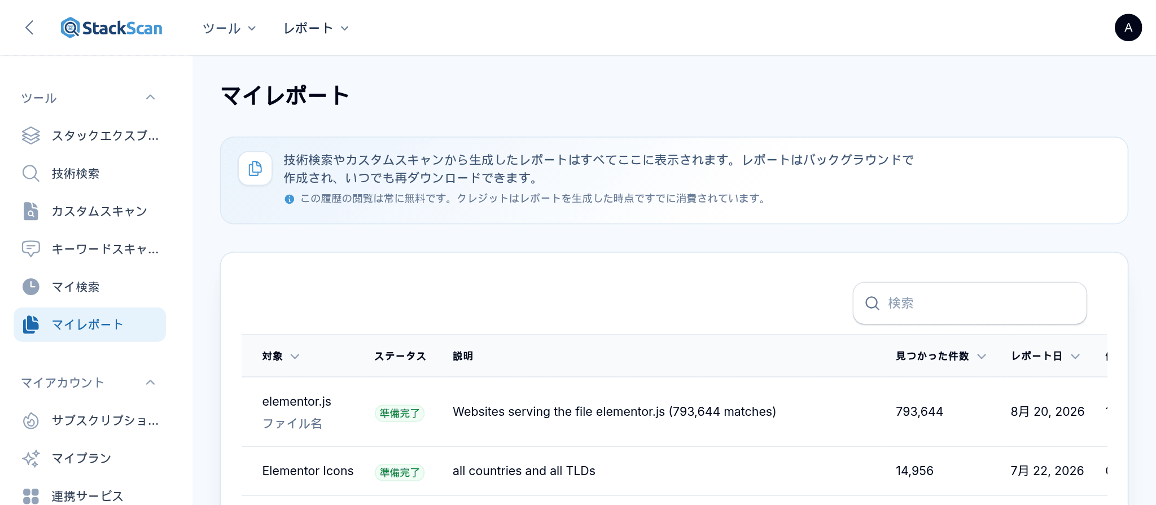Click the 連携サービス grid icon

pyautogui.click(x=31, y=496)
